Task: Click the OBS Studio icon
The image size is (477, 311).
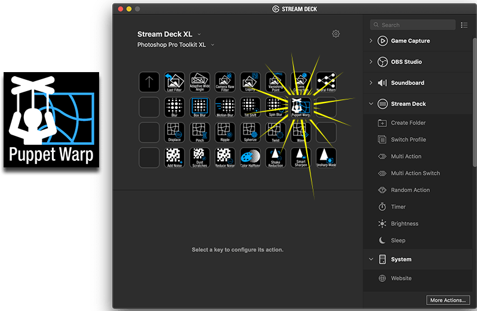Action: pyautogui.click(x=383, y=61)
